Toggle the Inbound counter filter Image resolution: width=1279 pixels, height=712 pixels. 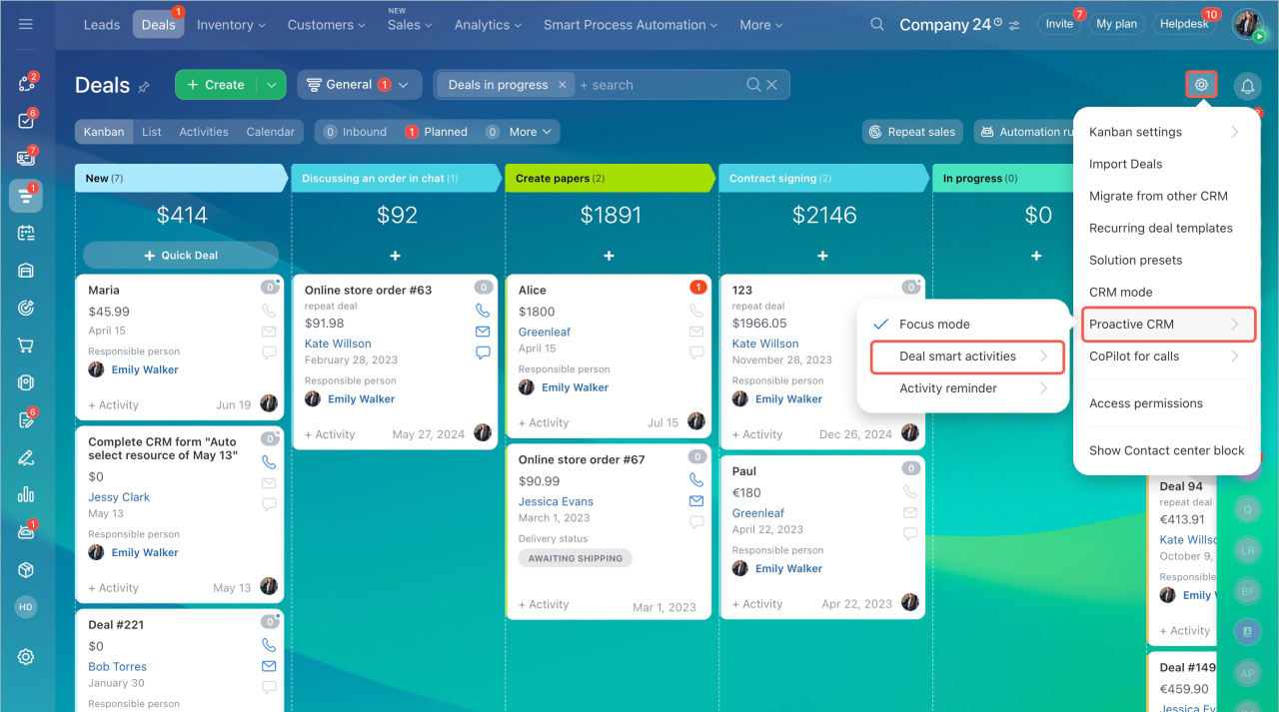[x=355, y=132]
